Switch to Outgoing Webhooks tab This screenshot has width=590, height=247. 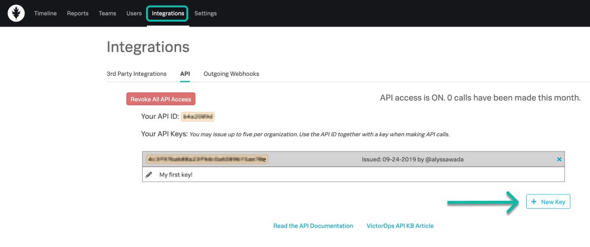point(231,74)
